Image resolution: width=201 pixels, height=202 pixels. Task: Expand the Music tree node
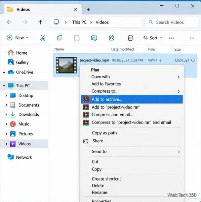pyautogui.click(x=6, y=124)
